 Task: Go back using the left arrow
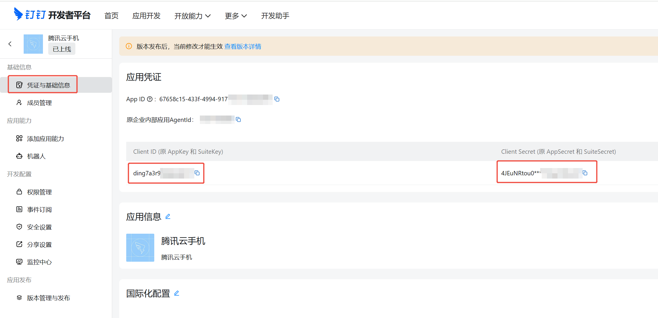pos(10,44)
